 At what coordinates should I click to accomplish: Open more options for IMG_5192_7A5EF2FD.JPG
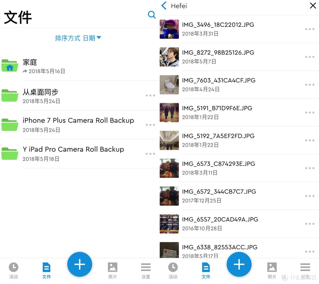pyautogui.click(x=310, y=140)
